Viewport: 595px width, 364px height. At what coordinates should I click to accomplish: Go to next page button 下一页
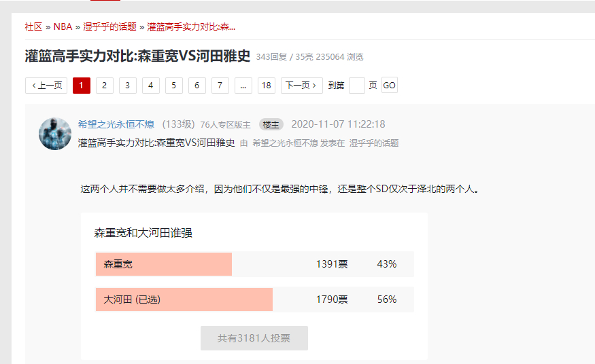pos(301,86)
